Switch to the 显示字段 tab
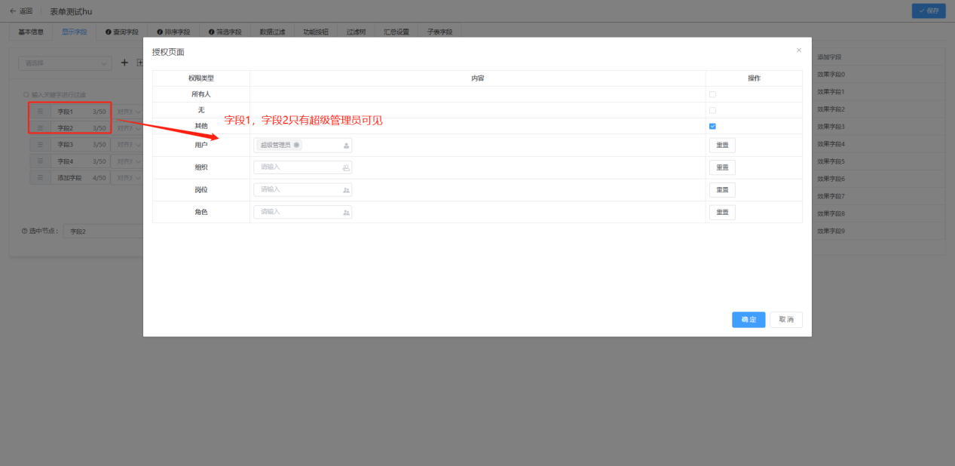 point(75,32)
